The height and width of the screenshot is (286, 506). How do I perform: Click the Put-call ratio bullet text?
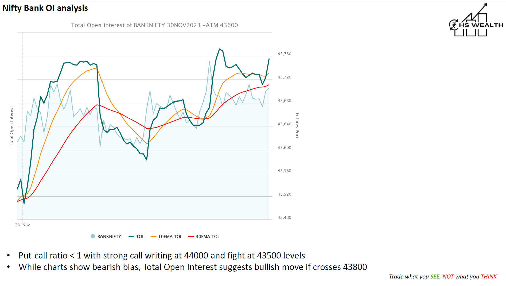[162, 256]
